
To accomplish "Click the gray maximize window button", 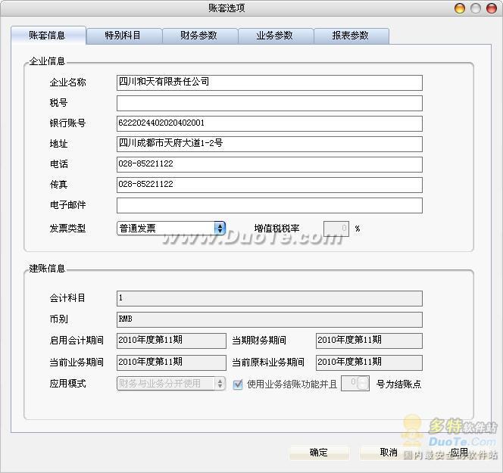I will click(476, 8).
